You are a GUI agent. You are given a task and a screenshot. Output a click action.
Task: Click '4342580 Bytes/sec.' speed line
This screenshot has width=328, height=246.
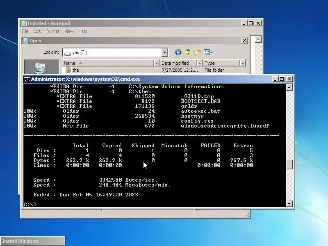click(x=128, y=180)
